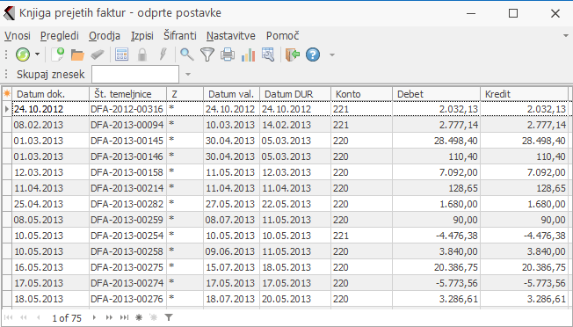Open the calculator icon in toolbar
This screenshot has height=327, width=573.
click(121, 54)
